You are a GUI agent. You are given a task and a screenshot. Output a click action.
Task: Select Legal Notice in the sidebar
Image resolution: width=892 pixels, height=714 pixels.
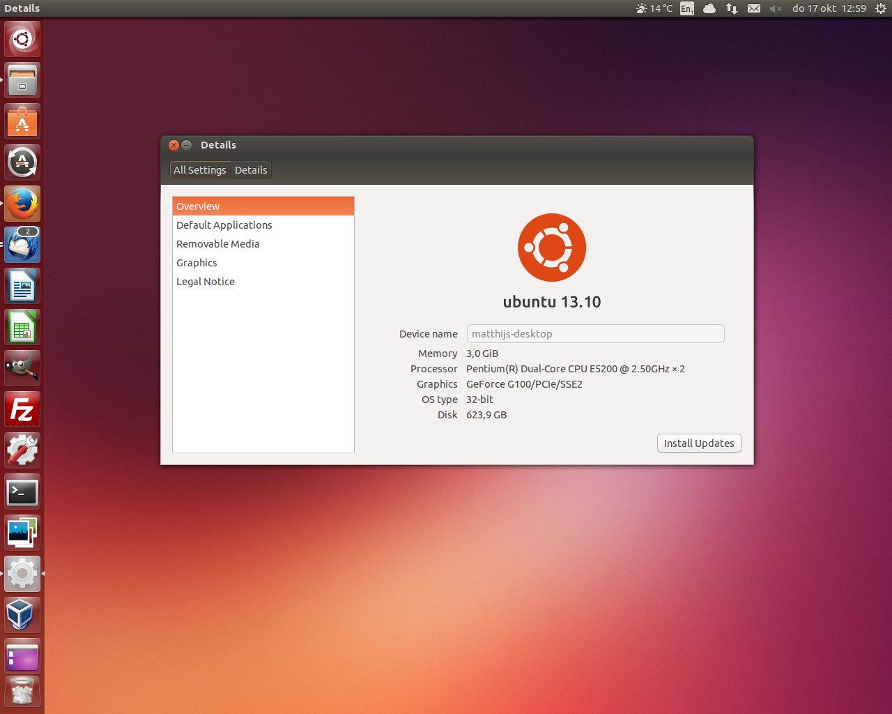tap(205, 281)
